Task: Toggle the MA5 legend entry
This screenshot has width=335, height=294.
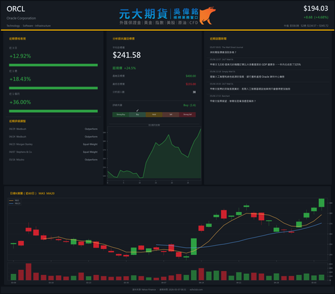Action: tap(15, 201)
